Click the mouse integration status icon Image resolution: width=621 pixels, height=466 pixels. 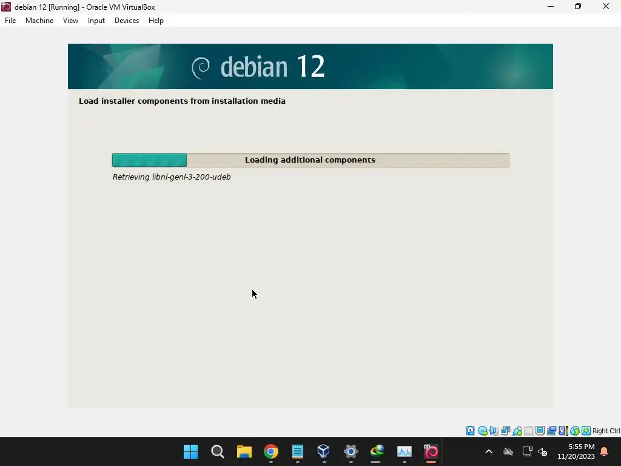click(x=575, y=431)
